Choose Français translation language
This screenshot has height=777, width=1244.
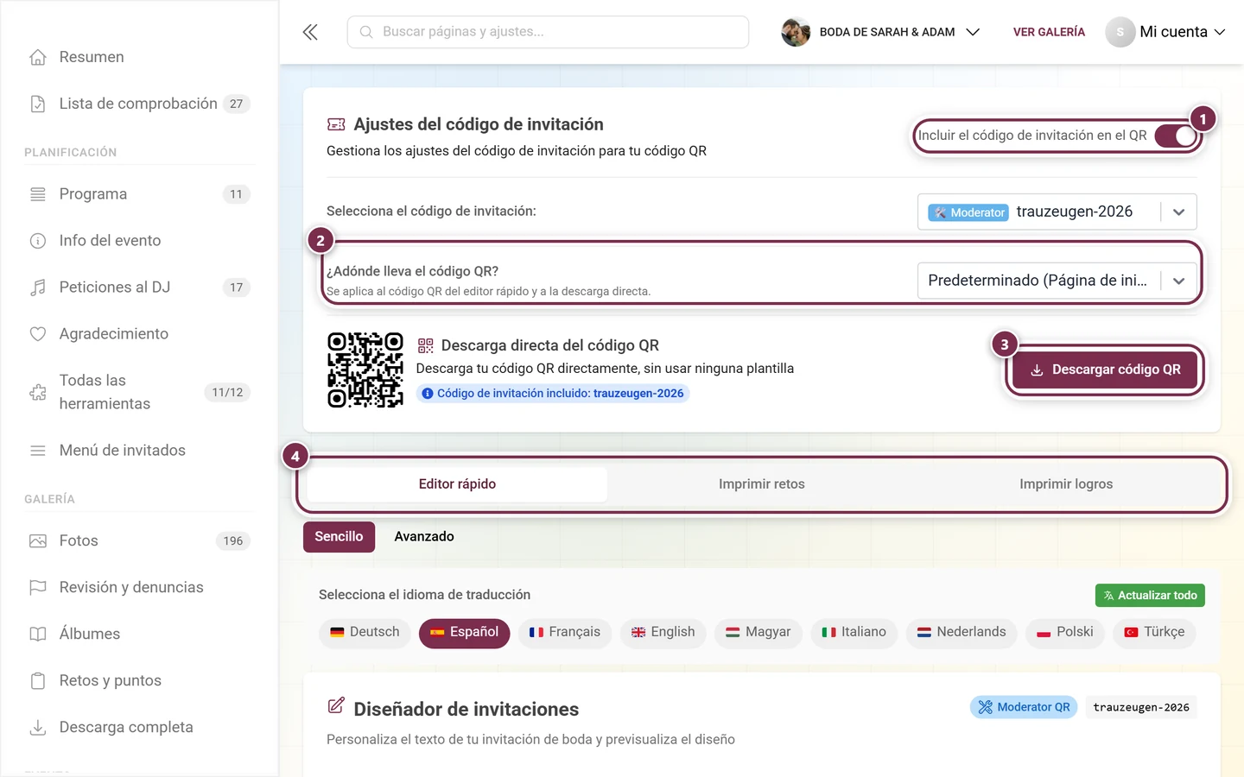(565, 633)
